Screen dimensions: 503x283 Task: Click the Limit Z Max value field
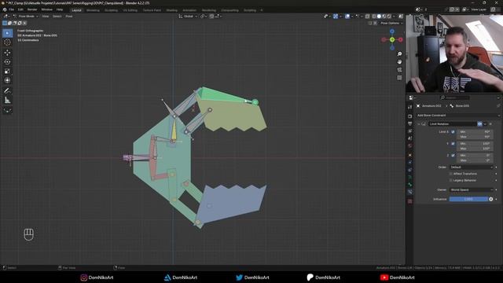(475, 160)
